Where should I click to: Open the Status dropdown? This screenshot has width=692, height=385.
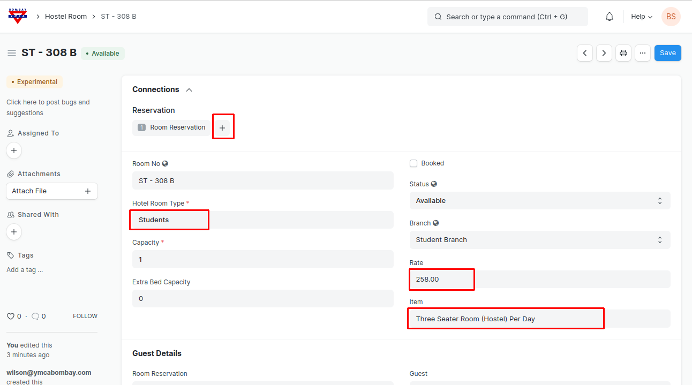[539, 201]
